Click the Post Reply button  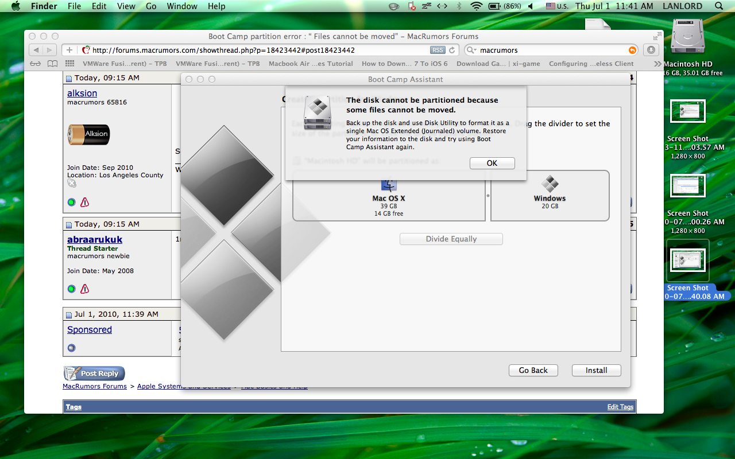point(94,374)
